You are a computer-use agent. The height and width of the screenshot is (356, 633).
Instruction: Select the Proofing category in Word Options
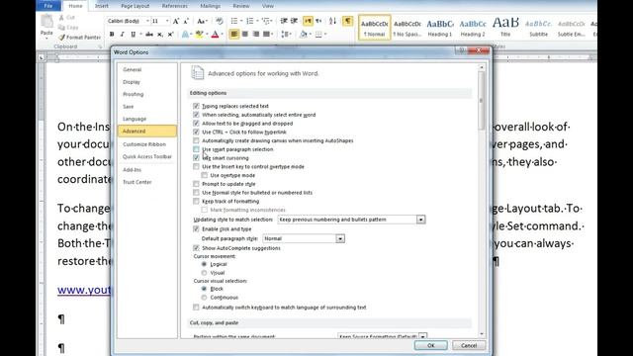tap(134, 95)
